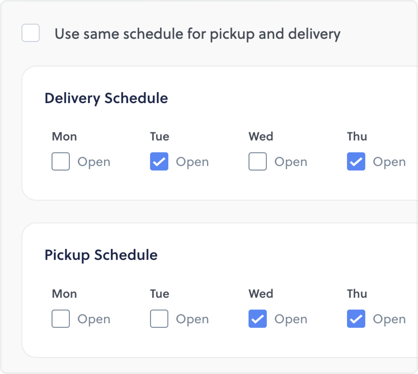
Task: Click Open label under Delivery Tuesday
Action: [x=192, y=162]
